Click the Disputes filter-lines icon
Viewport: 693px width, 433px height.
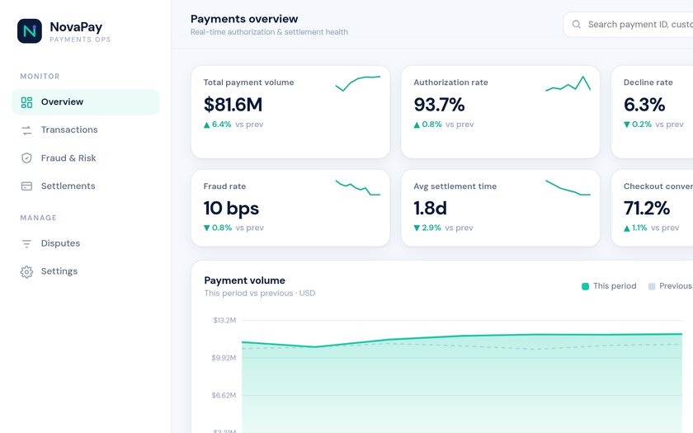26,243
